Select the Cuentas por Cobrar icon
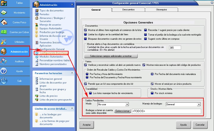Viewport: 214px width, 131px height. pyautogui.click(x=4, y=32)
